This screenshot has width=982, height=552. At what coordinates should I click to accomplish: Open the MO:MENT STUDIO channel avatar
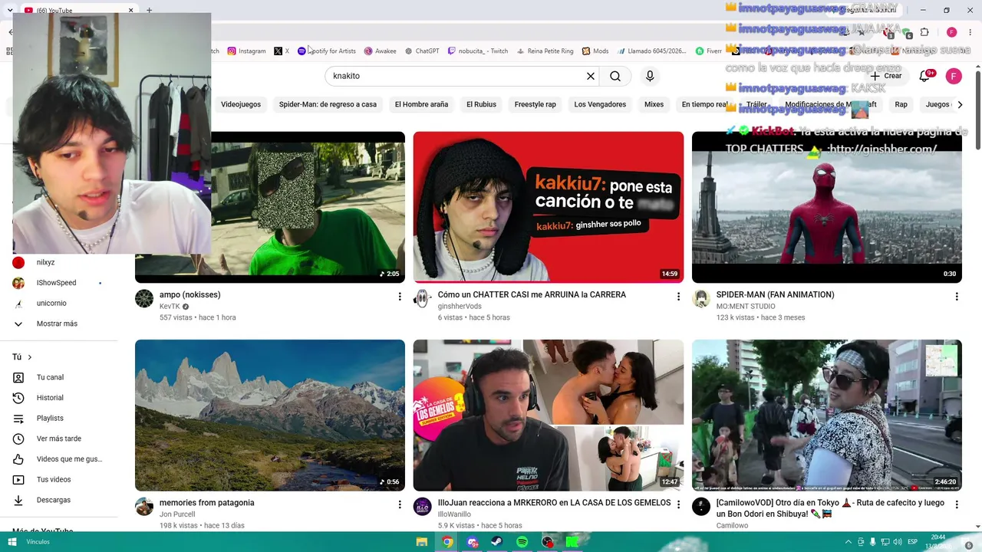coord(701,298)
